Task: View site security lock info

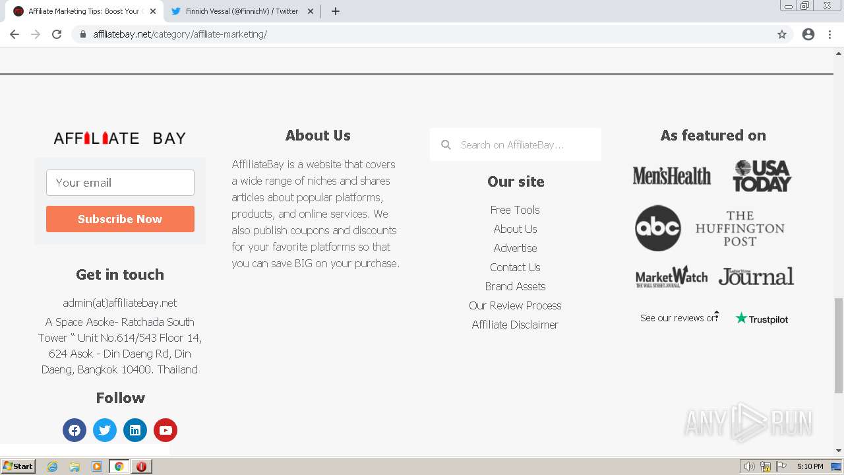Action: (x=83, y=34)
